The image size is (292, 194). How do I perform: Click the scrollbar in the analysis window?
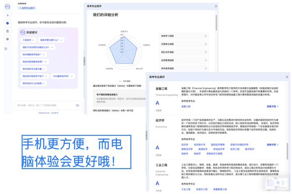pyautogui.click(x=216, y=23)
